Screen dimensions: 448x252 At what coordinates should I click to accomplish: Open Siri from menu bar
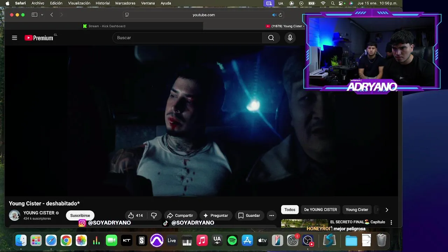351,3
